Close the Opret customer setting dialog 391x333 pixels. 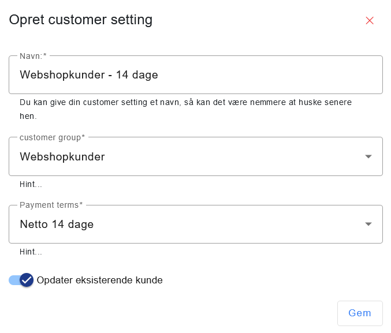click(x=370, y=21)
